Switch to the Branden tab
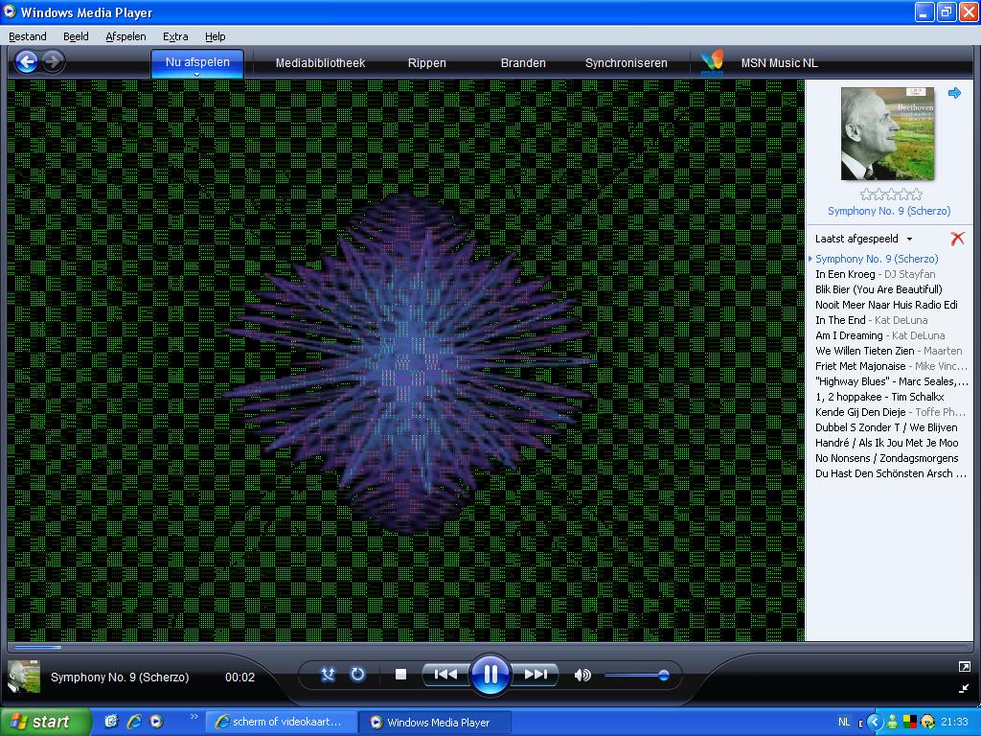 point(523,62)
